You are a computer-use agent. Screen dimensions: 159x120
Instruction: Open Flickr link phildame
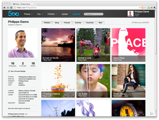pyautogui.click(x=22, y=85)
